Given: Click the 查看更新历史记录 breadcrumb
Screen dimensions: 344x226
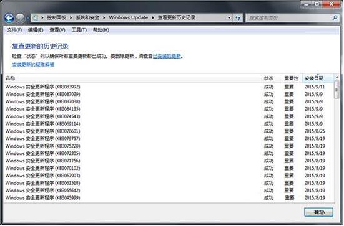Looking at the screenshot, I should coord(177,17).
